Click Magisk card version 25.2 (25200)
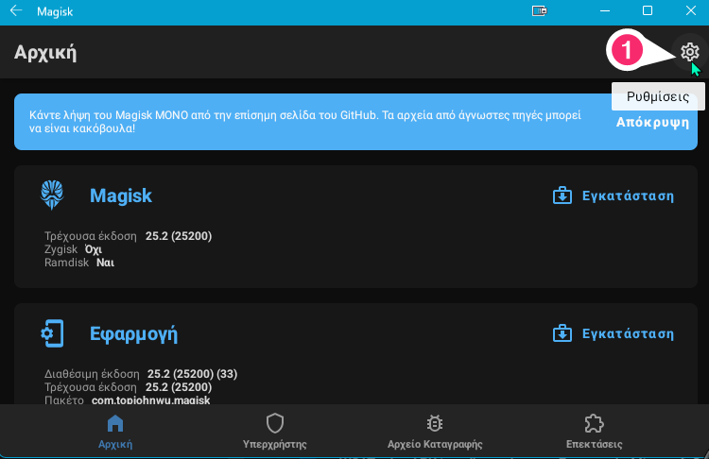The image size is (709, 459). click(x=178, y=236)
